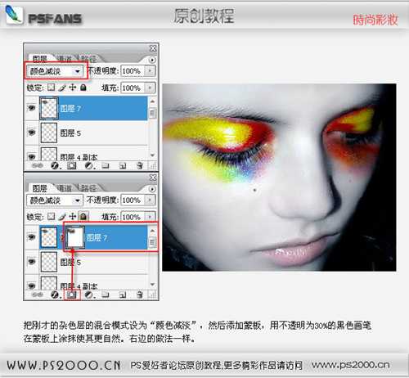
Task: Hide 图层 7 in lower panel
Action: [x=32, y=236]
